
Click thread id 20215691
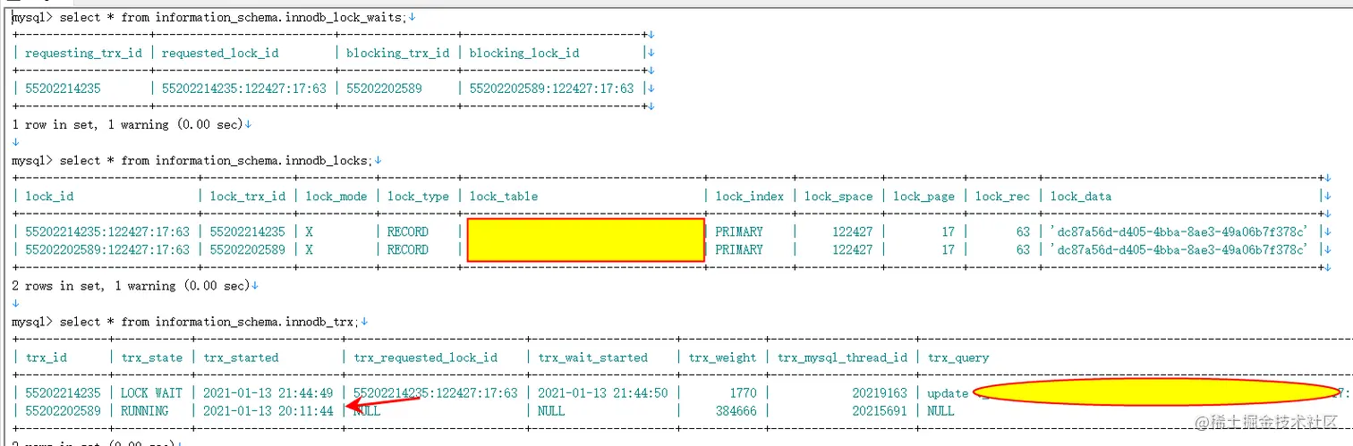click(880, 410)
